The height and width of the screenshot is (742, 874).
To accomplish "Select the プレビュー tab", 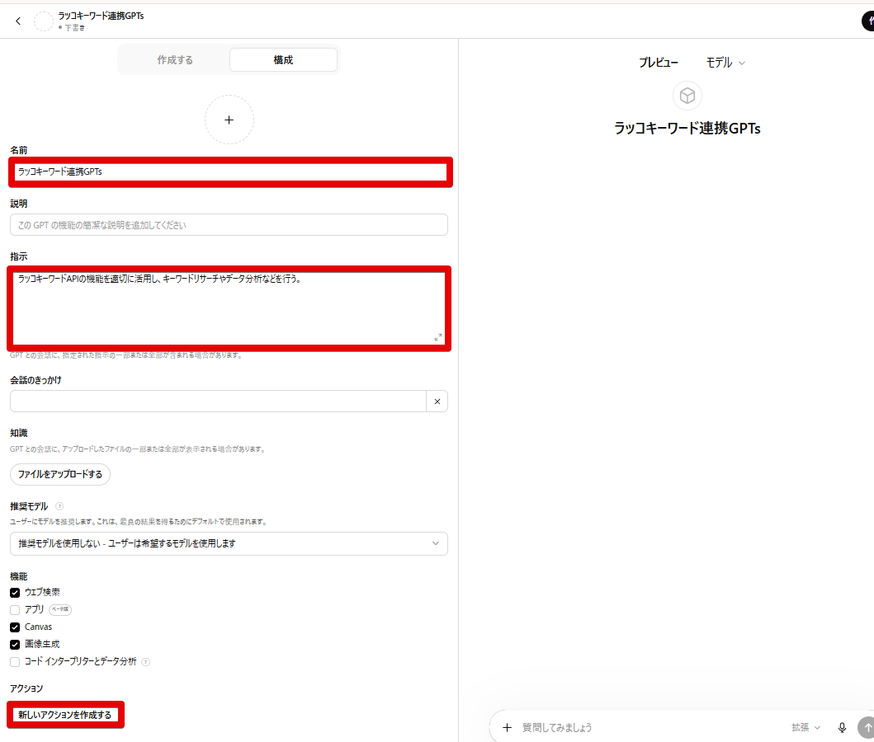I will tap(659, 63).
